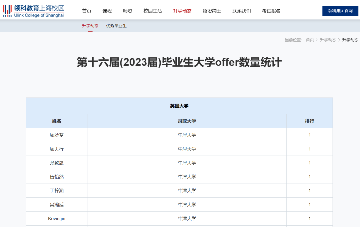
Task: Click 牛津大学 in the 伍怡然 row
Action: pos(187,177)
